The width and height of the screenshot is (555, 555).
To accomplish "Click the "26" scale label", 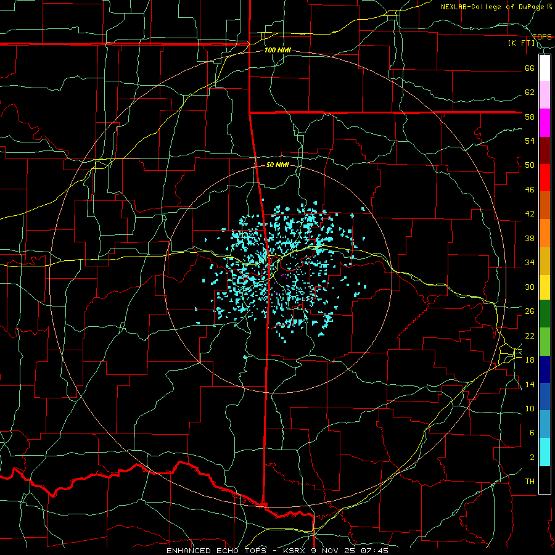I will coord(530,311).
